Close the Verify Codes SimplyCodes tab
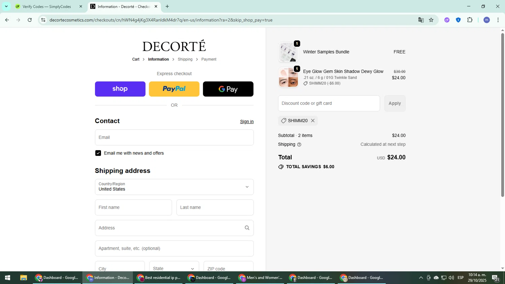 tap(81, 6)
